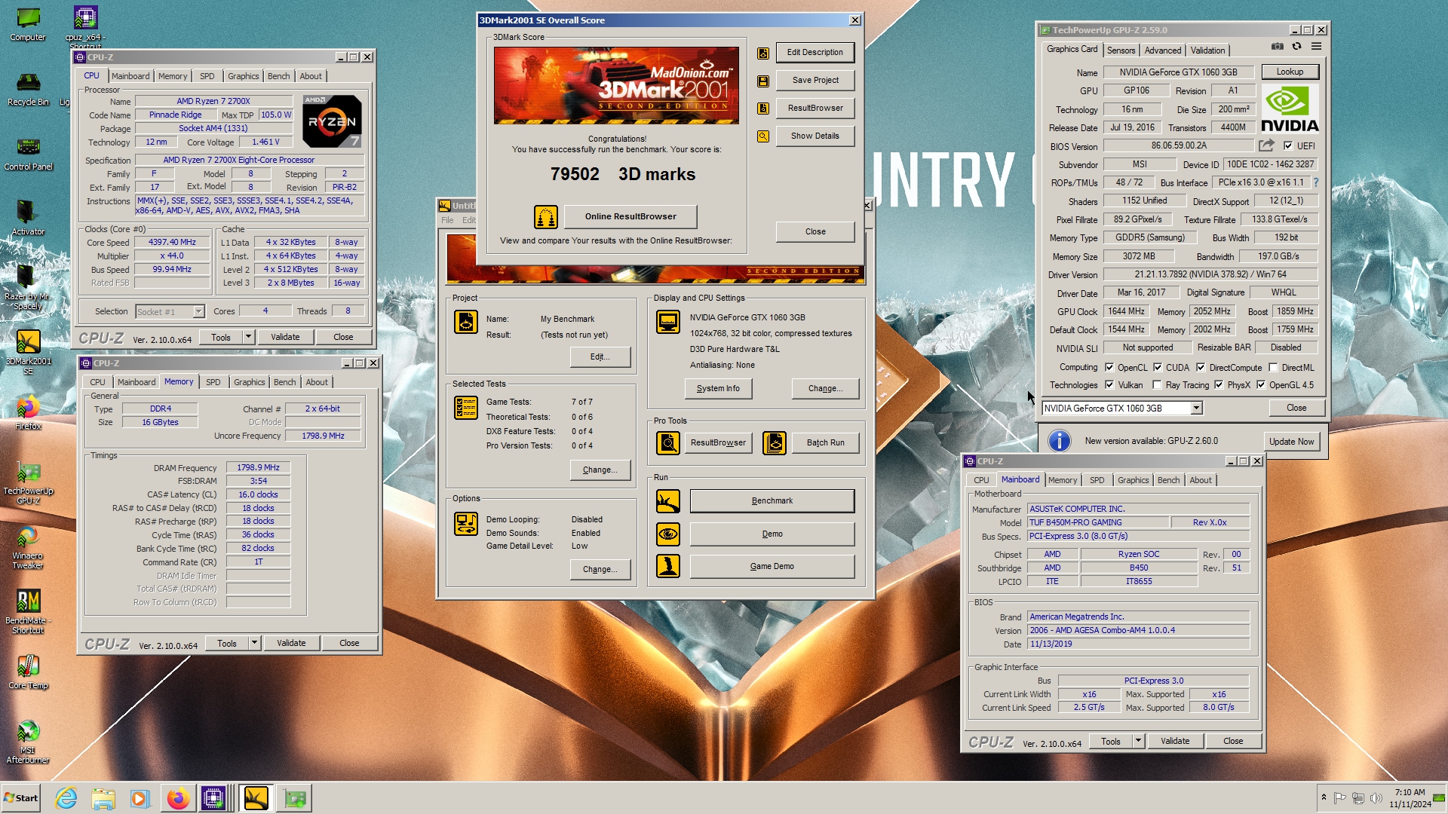Select Graphics tab in CPU-Z Mainboard window
This screenshot has width=1448, height=814.
point(1133,480)
